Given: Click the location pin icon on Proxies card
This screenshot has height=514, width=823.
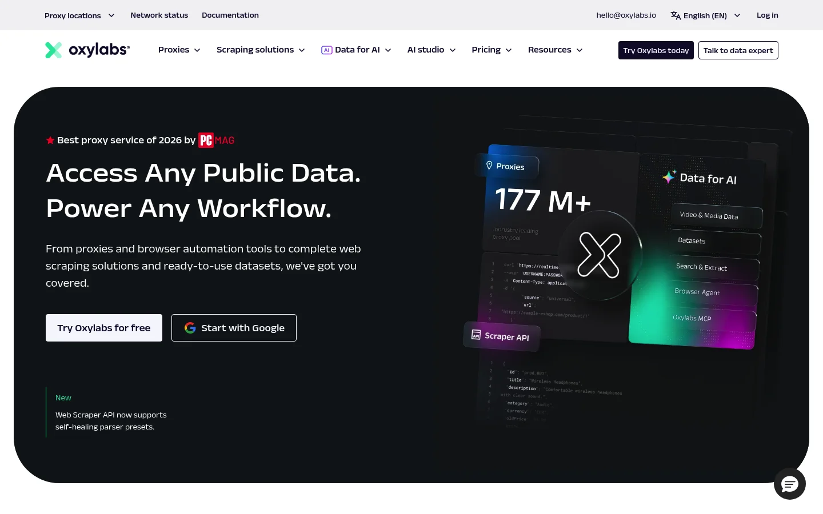Looking at the screenshot, I should click(489, 165).
